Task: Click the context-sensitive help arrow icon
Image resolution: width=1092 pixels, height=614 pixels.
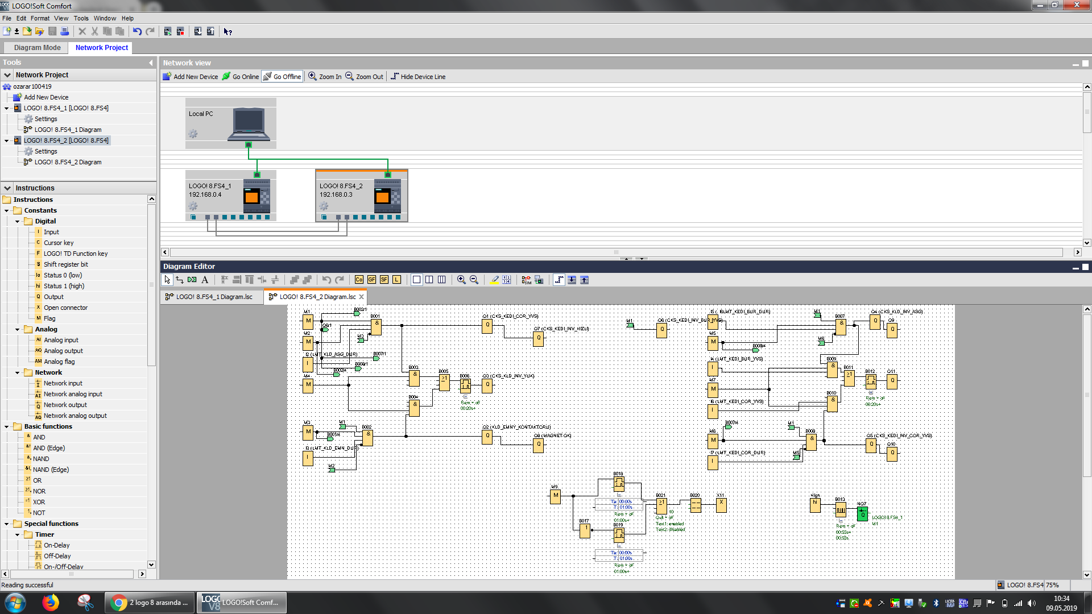Action: point(227,31)
